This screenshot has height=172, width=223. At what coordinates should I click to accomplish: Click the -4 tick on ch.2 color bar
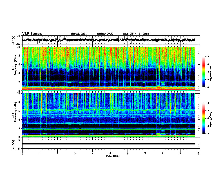208,111
